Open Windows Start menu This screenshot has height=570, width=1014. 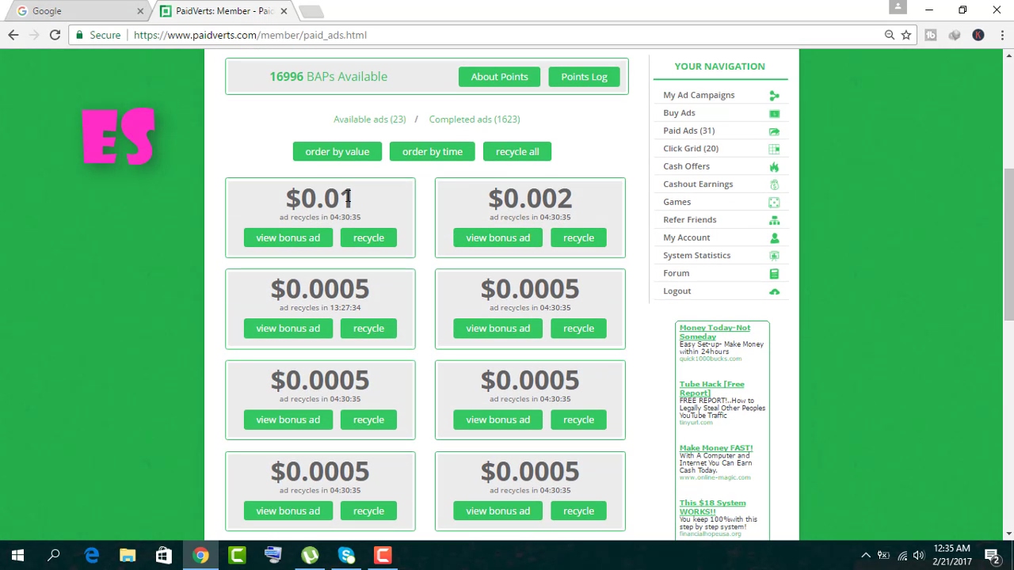17,556
